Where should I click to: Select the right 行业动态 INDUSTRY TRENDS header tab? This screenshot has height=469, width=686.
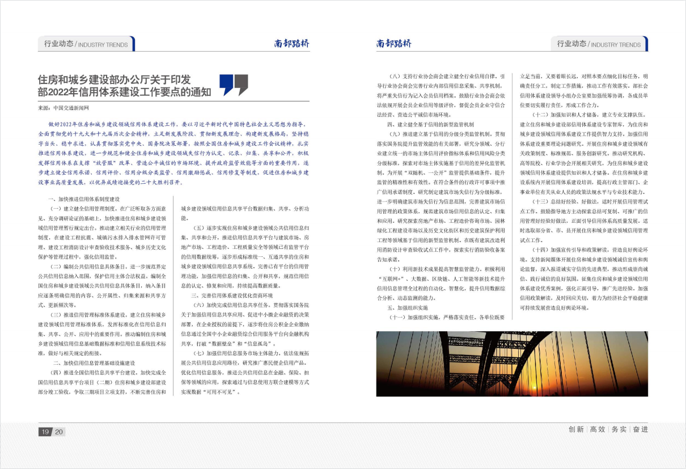[599, 44]
